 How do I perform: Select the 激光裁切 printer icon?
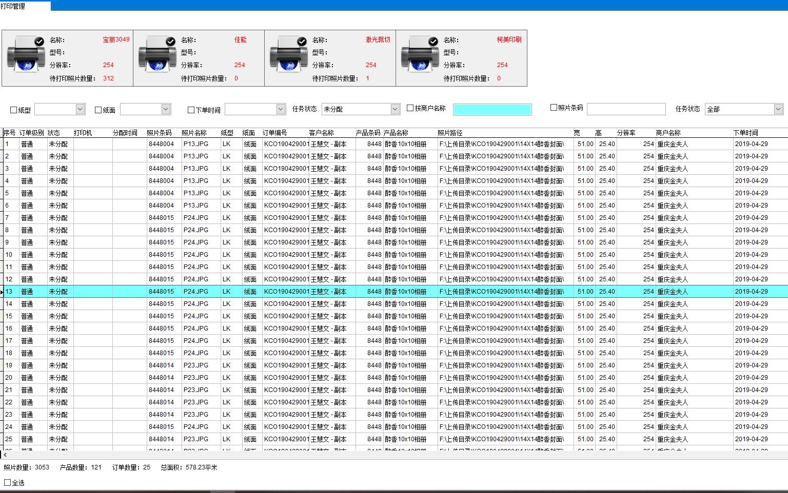point(288,54)
